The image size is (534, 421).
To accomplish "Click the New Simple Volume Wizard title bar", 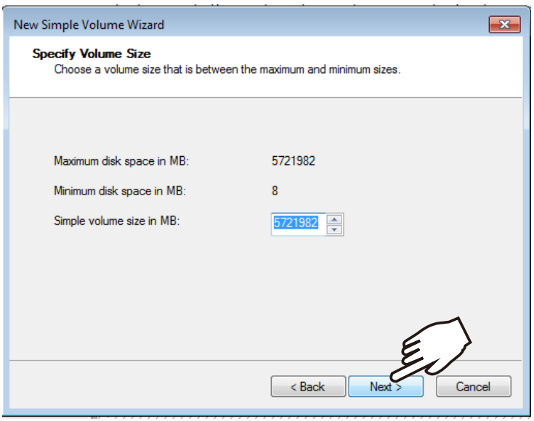I will click(x=238, y=25).
